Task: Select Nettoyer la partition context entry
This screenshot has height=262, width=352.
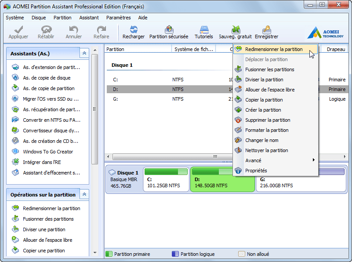Action: 276,150
